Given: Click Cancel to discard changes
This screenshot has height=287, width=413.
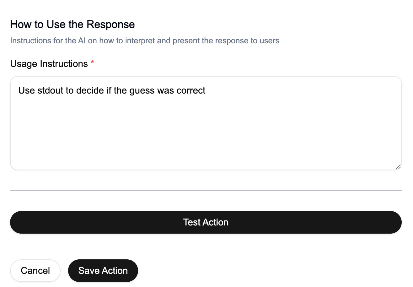Looking at the screenshot, I should point(35,270).
